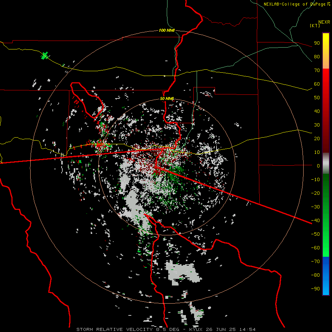This screenshot has height=332, width=332.
Task: Click the [KT] units label
Action: tap(315, 25)
